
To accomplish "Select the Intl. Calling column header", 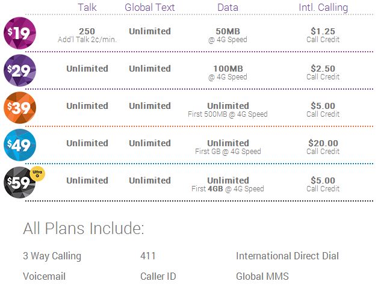I will point(323,7).
